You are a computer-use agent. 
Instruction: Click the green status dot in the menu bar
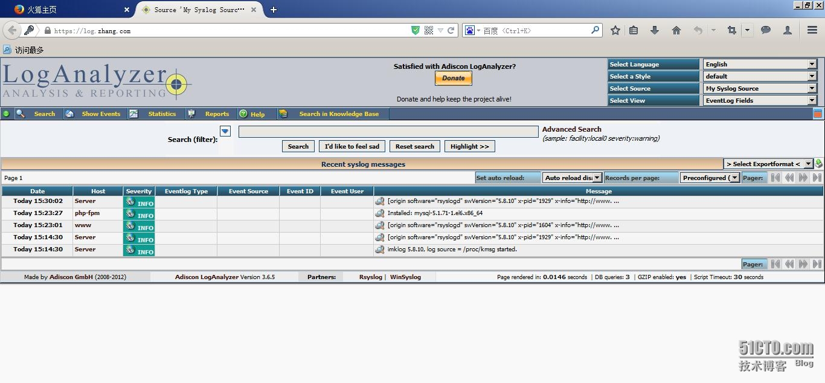(6, 114)
